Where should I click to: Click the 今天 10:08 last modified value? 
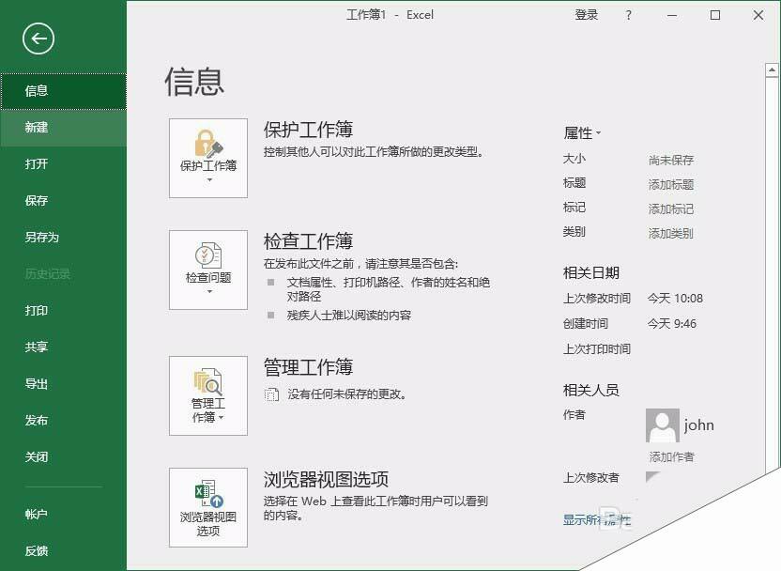pyautogui.click(x=675, y=299)
